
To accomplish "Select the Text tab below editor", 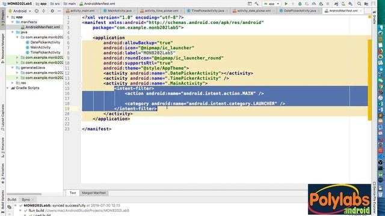I will click(x=73, y=193).
